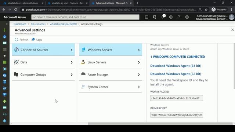Expand chevron on System Center row
The image size is (235, 132).
point(139,87)
